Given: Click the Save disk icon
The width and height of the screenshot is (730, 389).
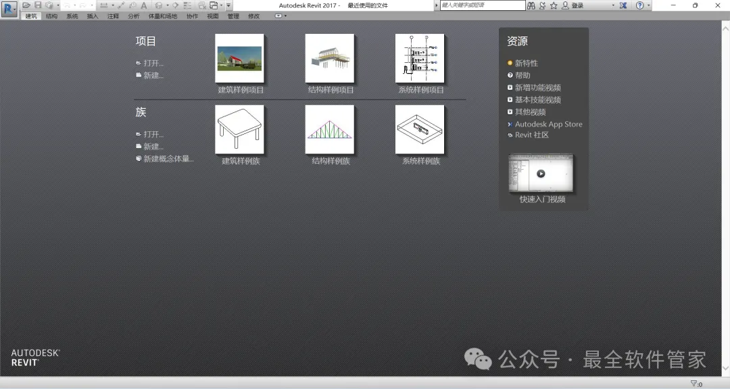Looking at the screenshot, I should pyautogui.click(x=38, y=5).
